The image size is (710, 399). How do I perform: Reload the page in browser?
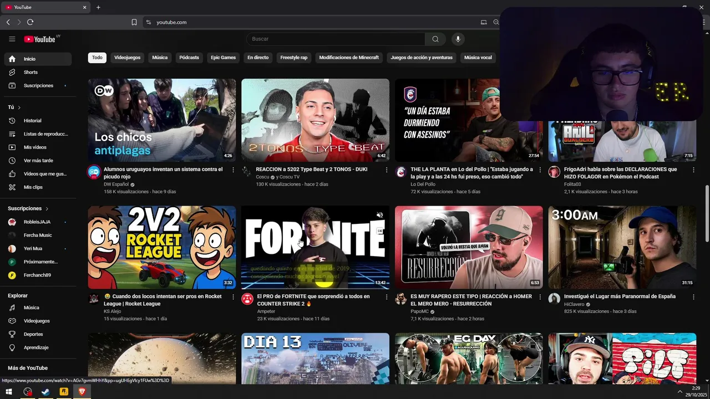[x=30, y=22]
